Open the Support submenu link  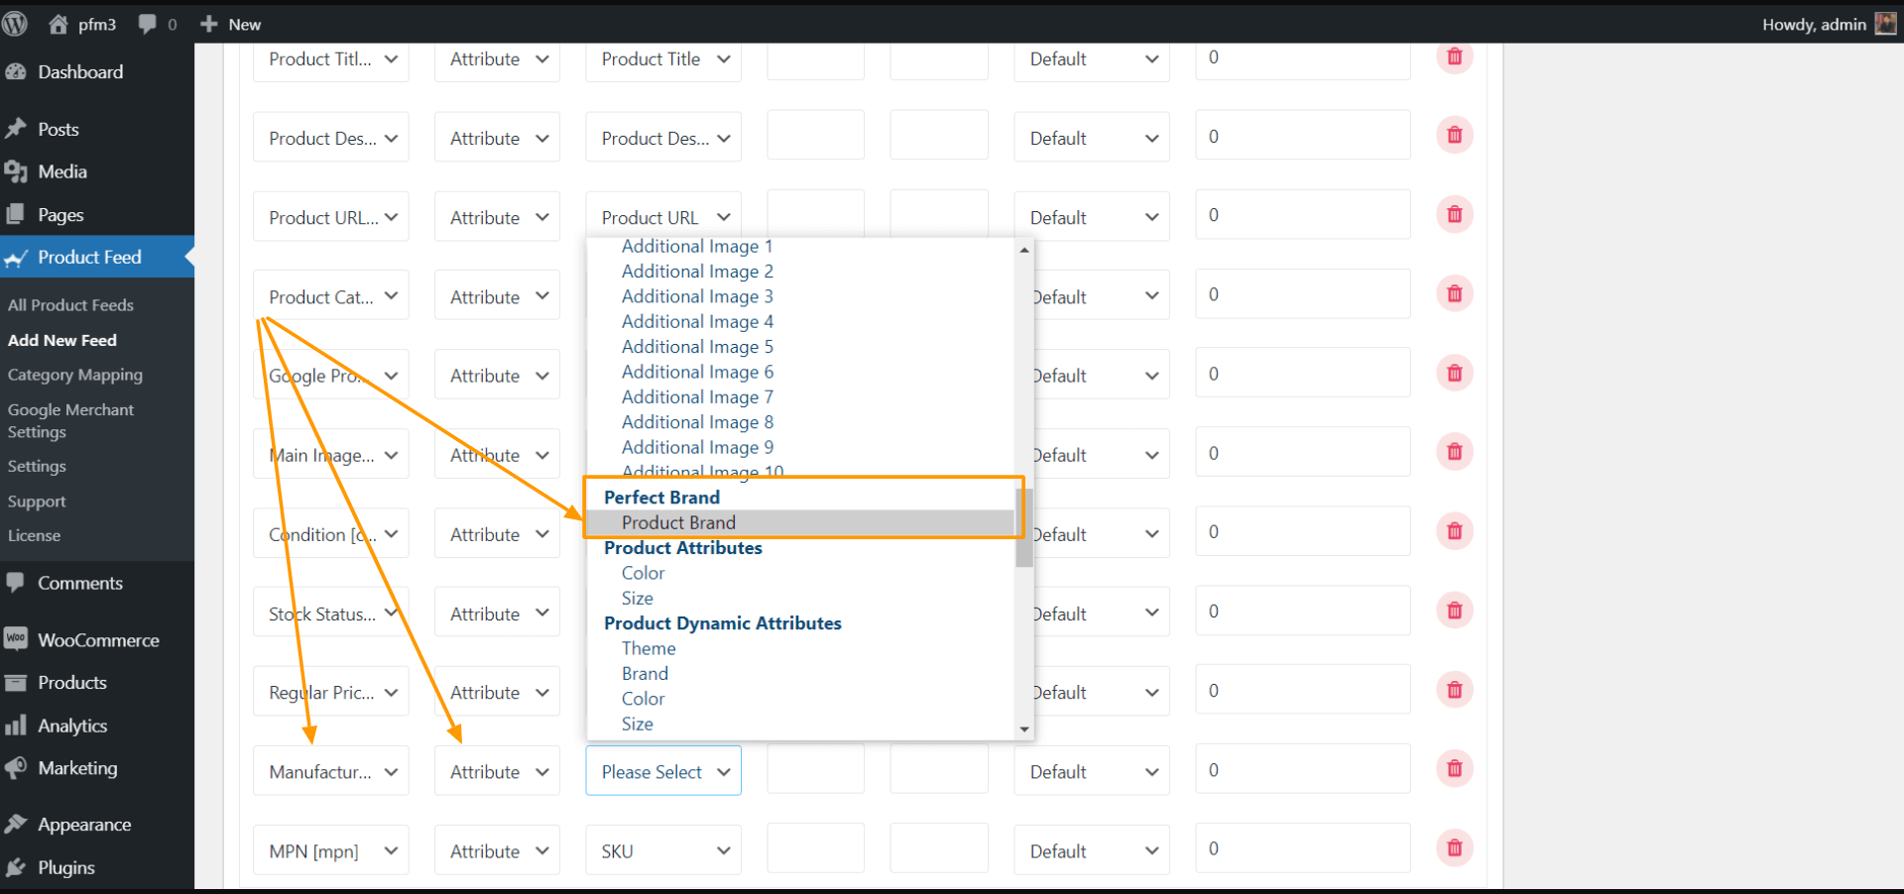click(37, 502)
